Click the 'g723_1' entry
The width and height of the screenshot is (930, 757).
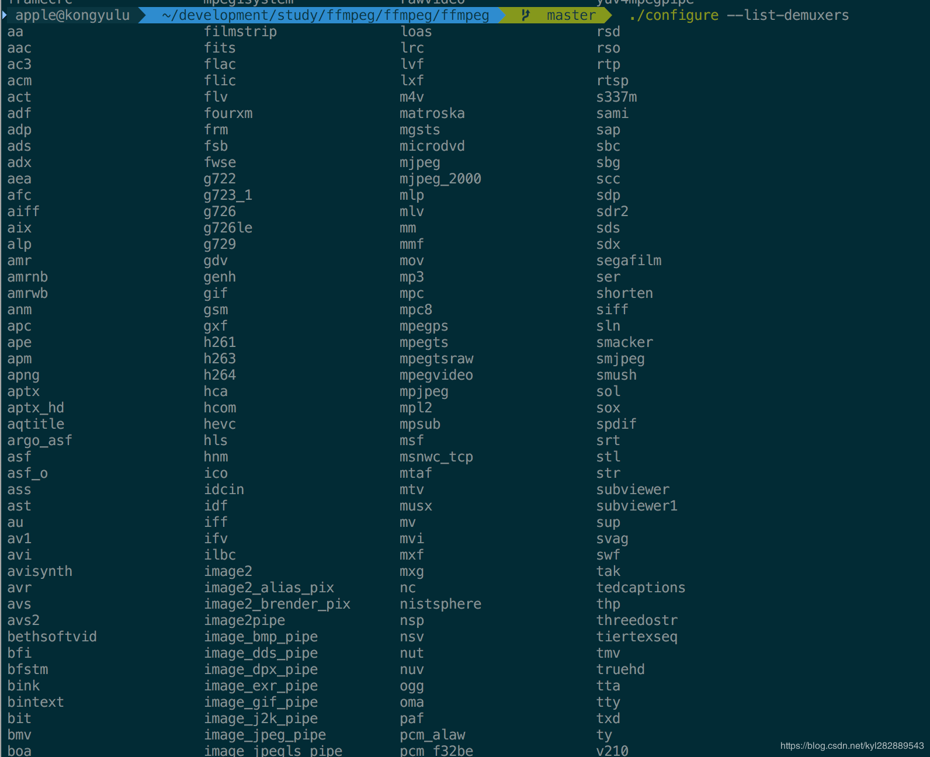(228, 195)
